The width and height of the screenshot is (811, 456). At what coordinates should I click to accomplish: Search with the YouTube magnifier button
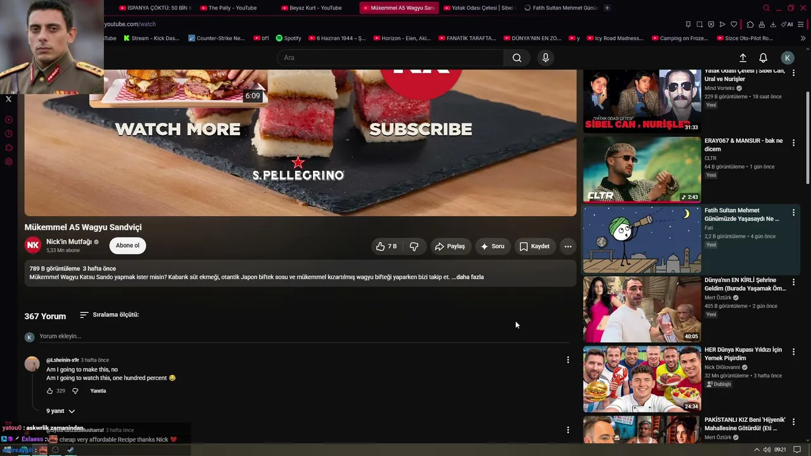[x=517, y=58]
